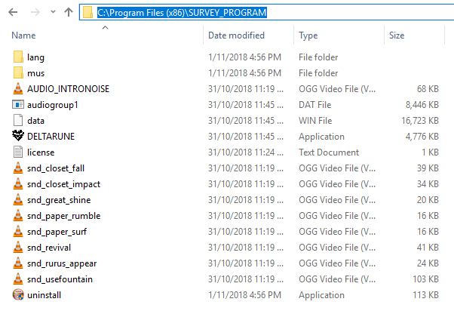Click the Text Document type cell
Screen dimensions: 454x311
[329, 152]
